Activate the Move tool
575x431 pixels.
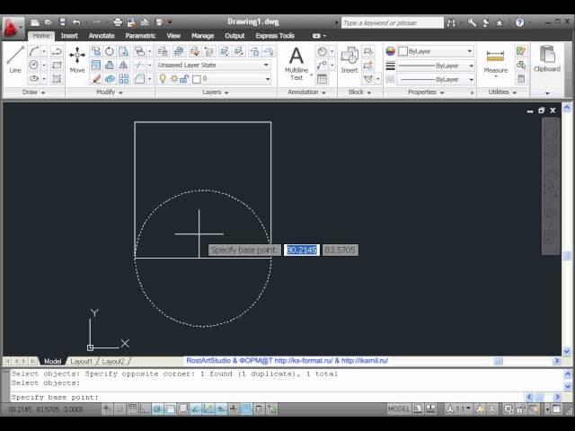click(x=77, y=59)
